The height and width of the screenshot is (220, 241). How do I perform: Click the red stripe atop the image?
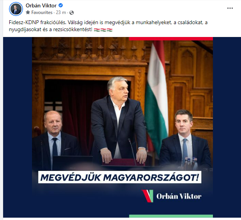tap(171, 39)
